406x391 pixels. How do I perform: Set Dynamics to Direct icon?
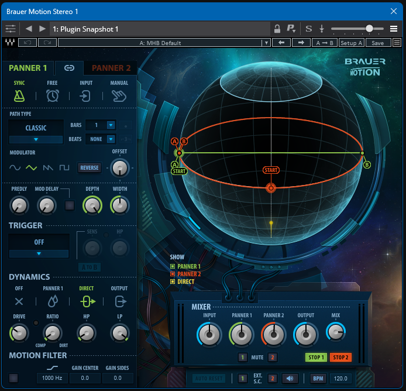click(88, 301)
